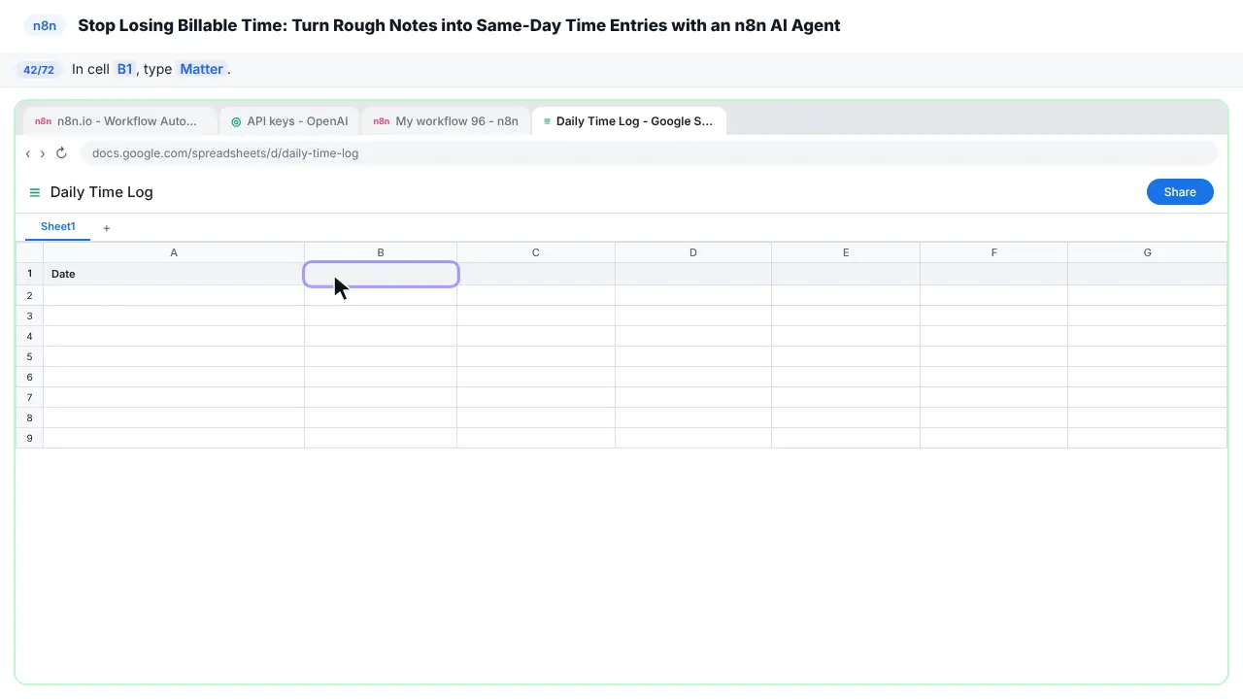Select row 1 header

coord(30,274)
